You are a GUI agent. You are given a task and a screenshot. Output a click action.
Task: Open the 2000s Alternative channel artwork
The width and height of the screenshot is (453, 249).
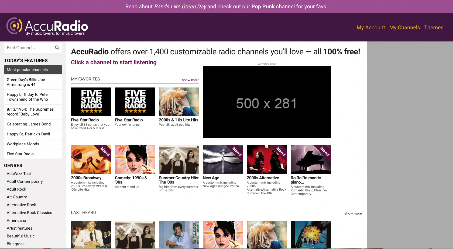(267, 159)
